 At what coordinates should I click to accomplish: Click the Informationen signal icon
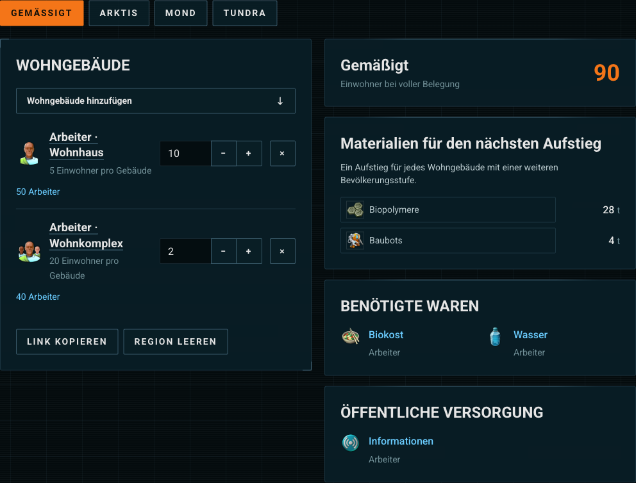pos(351,443)
